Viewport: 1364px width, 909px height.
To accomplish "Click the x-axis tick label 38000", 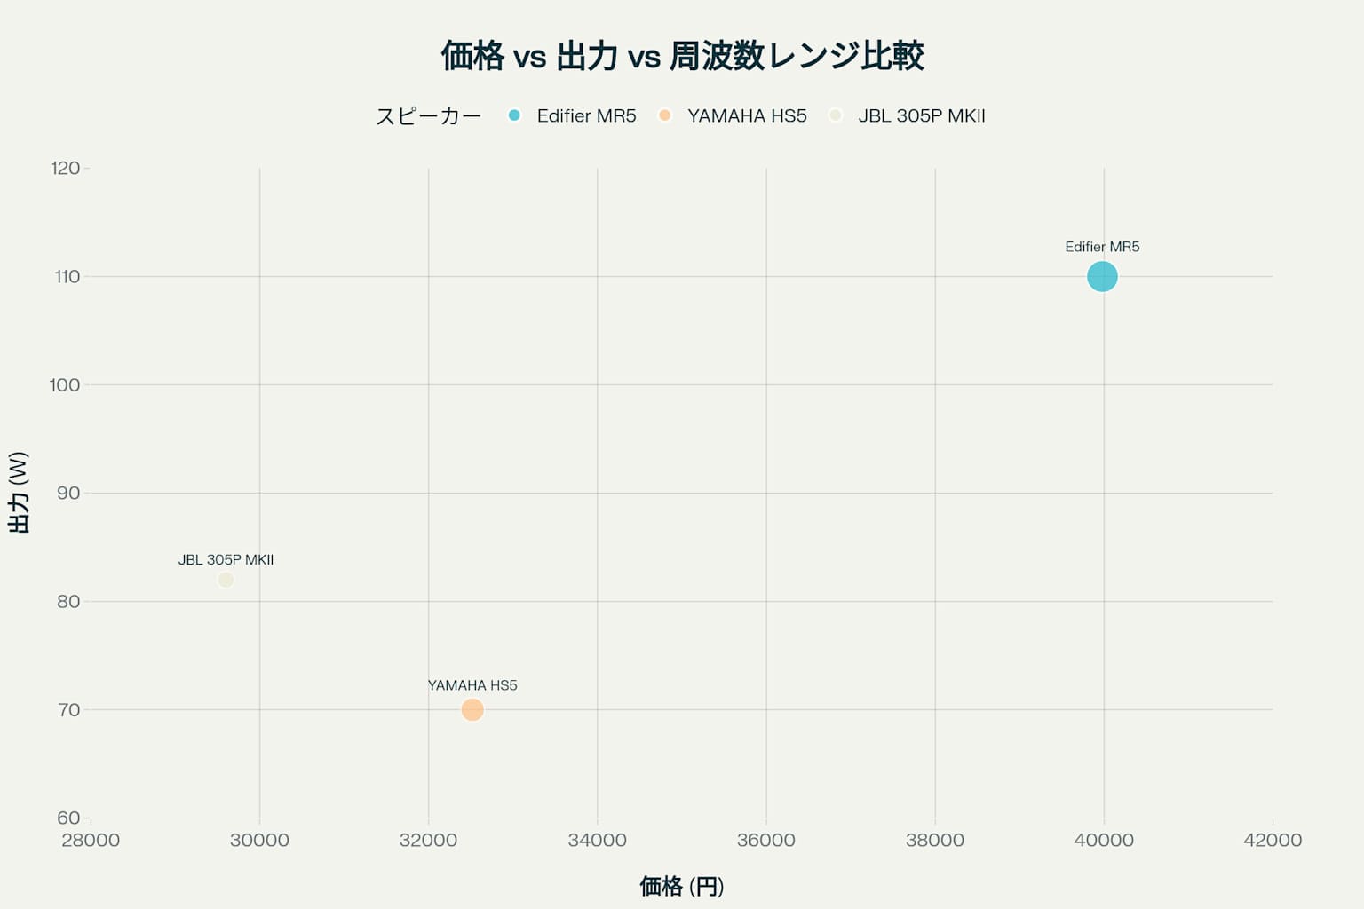I will [x=935, y=840].
